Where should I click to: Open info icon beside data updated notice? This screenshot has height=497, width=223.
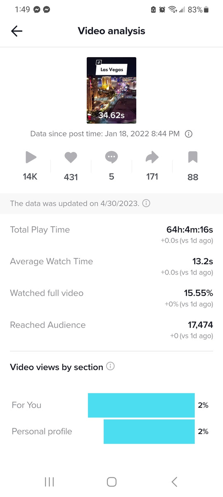click(x=146, y=203)
